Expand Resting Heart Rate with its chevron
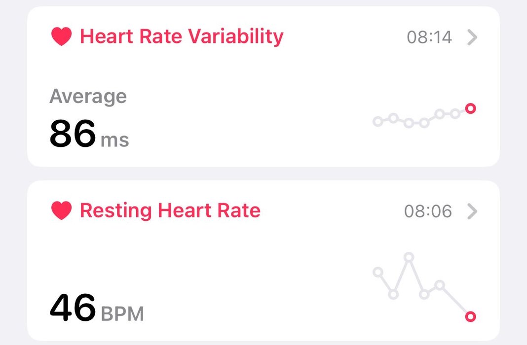Image resolution: width=527 pixels, height=345 pixels. tap(472, 211)
